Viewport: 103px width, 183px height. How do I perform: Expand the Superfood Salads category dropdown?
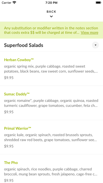pos(95,45)
